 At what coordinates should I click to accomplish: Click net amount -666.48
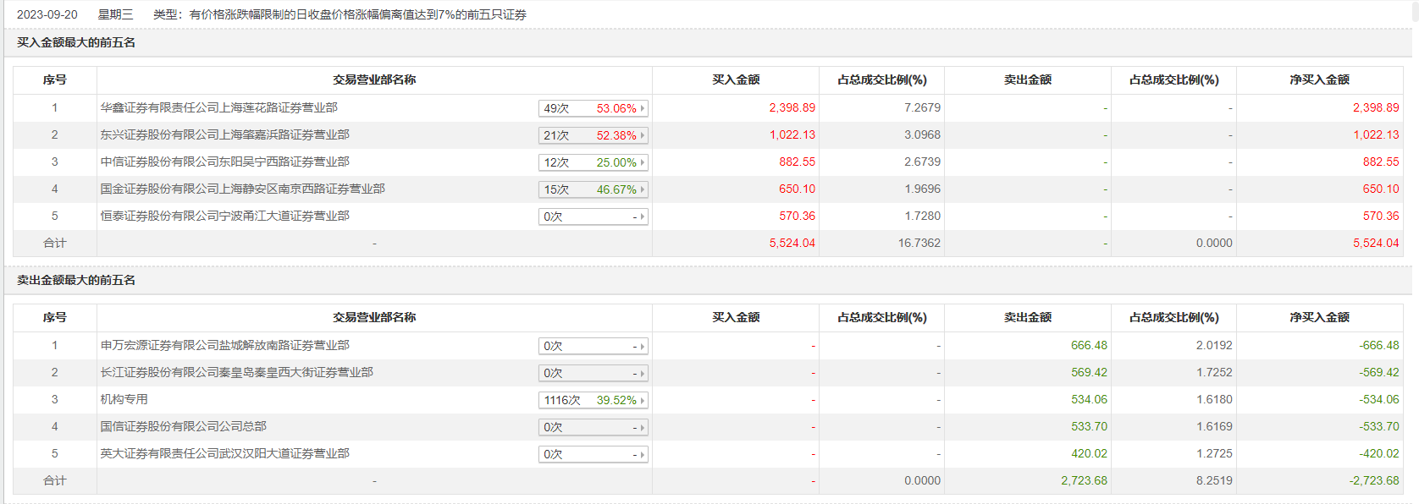pyautogui.click(x=1379, y=345)
